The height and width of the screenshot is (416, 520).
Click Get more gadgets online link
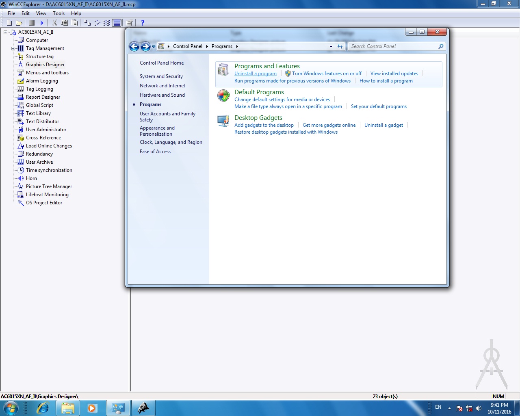(329, 125)
